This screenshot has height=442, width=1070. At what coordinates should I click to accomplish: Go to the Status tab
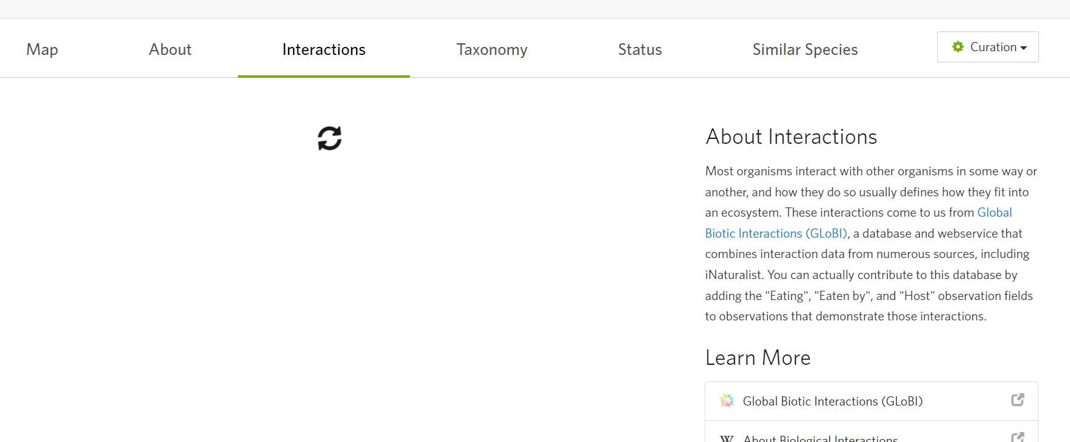640,49
